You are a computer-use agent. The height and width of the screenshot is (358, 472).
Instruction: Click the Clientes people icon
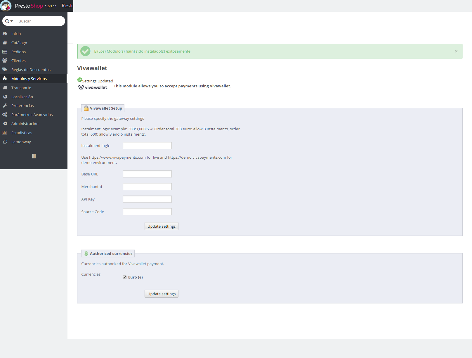pos(5,60)
